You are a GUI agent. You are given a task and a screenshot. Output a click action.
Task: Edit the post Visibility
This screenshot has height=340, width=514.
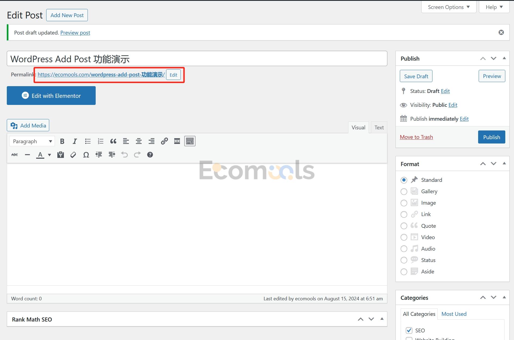pyautogui.click(x=453, y=105)
